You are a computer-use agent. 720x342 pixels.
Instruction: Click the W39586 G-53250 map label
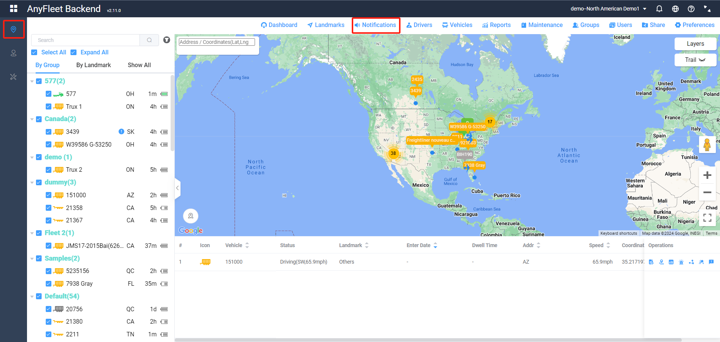point(468,127)
